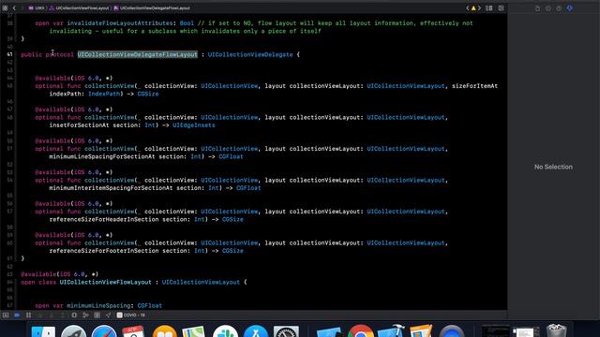Click No Selection text in inspector

(553, 167)
